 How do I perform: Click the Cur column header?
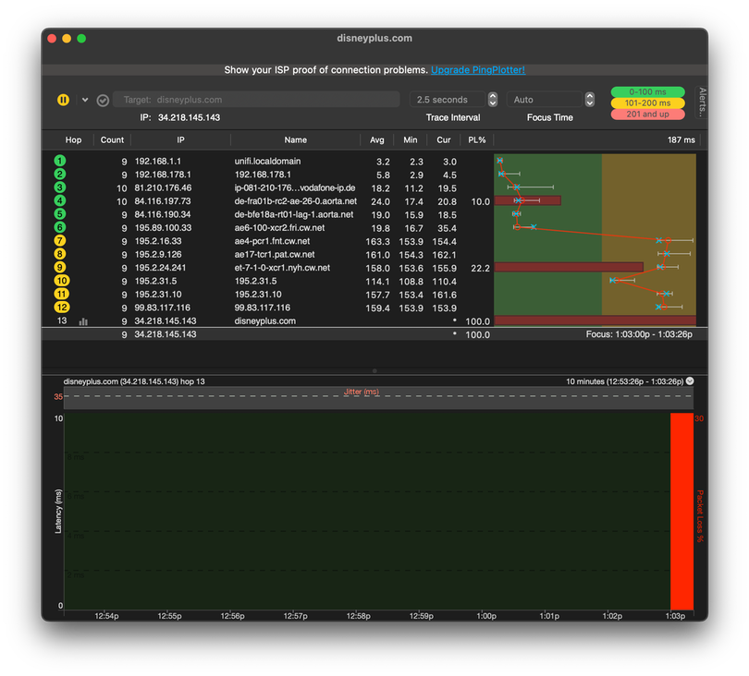[x=443, y=139]
